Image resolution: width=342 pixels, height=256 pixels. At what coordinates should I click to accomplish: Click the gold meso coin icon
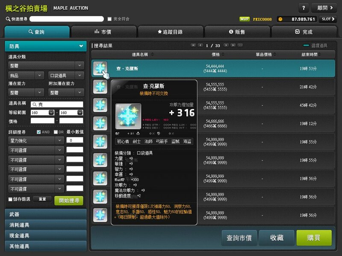tap(280, 19)
